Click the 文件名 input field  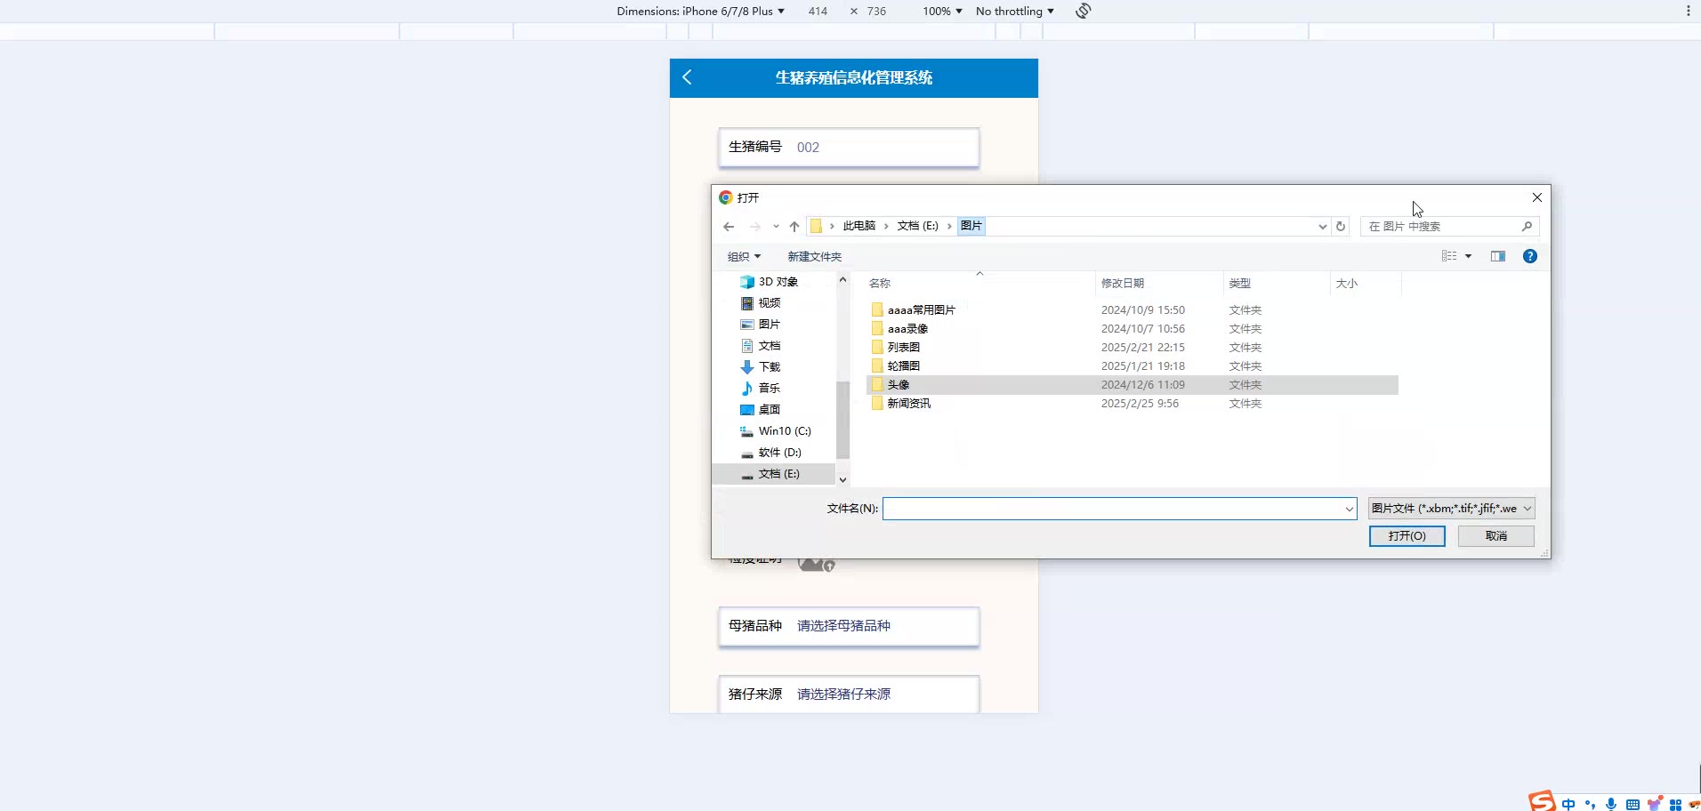tap(1112, 509)
